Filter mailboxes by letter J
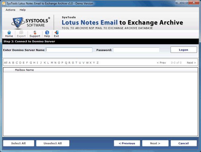 point(41,63)
